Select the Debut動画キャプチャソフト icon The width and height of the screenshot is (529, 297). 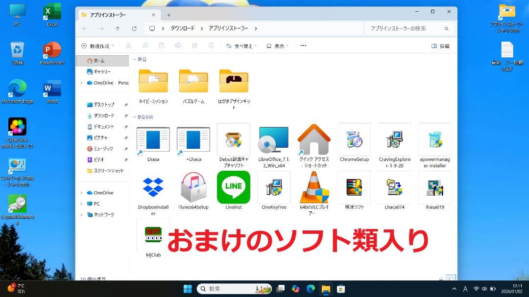click(234, 139)
